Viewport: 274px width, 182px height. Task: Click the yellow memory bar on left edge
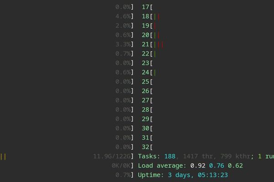click(3, 157)
